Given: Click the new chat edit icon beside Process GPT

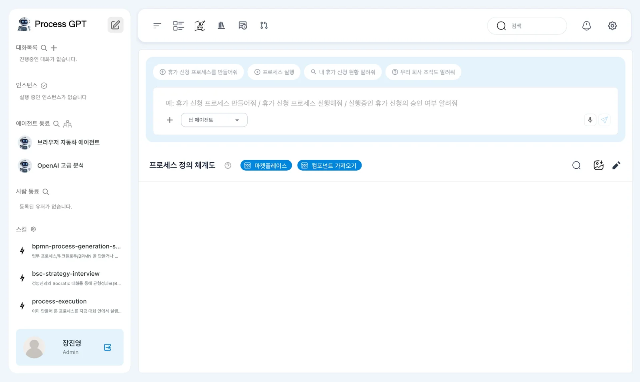Looking at the screenshot, I should (x=115, y=25).
